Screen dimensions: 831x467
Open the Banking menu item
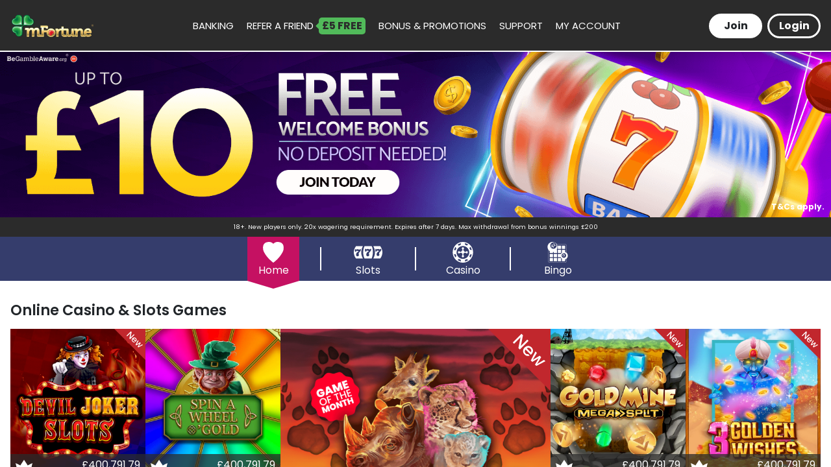[x=213, y=26]
